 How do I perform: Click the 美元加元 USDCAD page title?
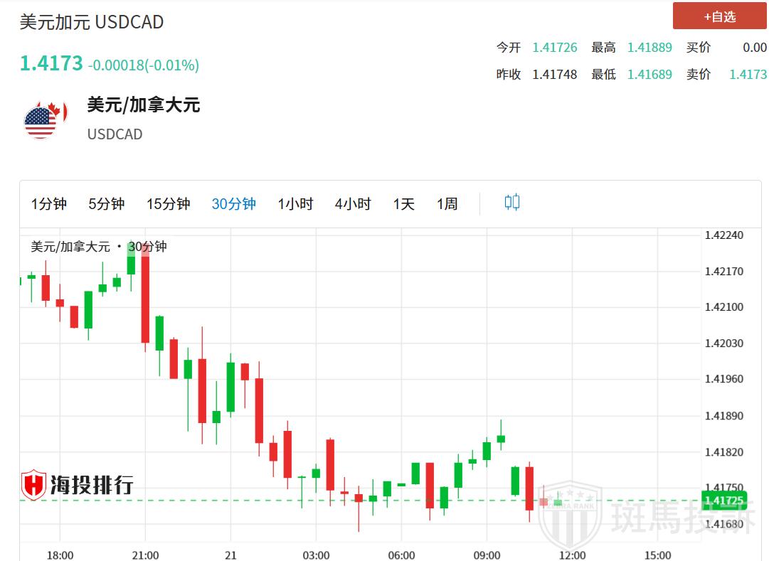coord(92,22)
